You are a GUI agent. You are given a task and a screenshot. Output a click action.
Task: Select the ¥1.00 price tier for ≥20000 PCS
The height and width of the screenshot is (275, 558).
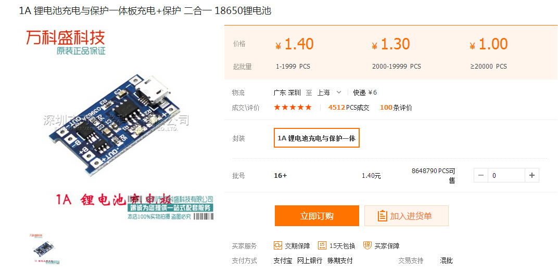click(x=489, y=54)
